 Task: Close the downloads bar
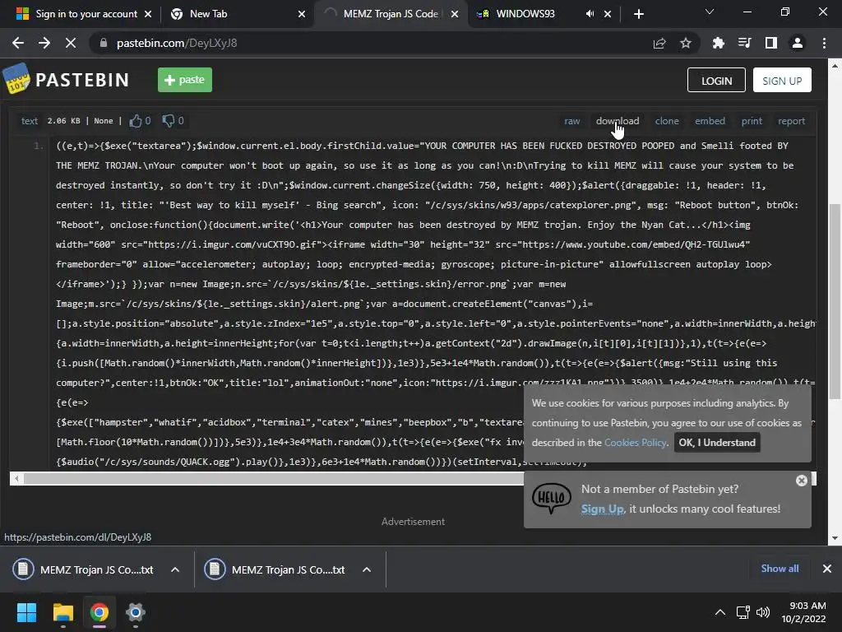pyautogui.click(x=827, y=569)
